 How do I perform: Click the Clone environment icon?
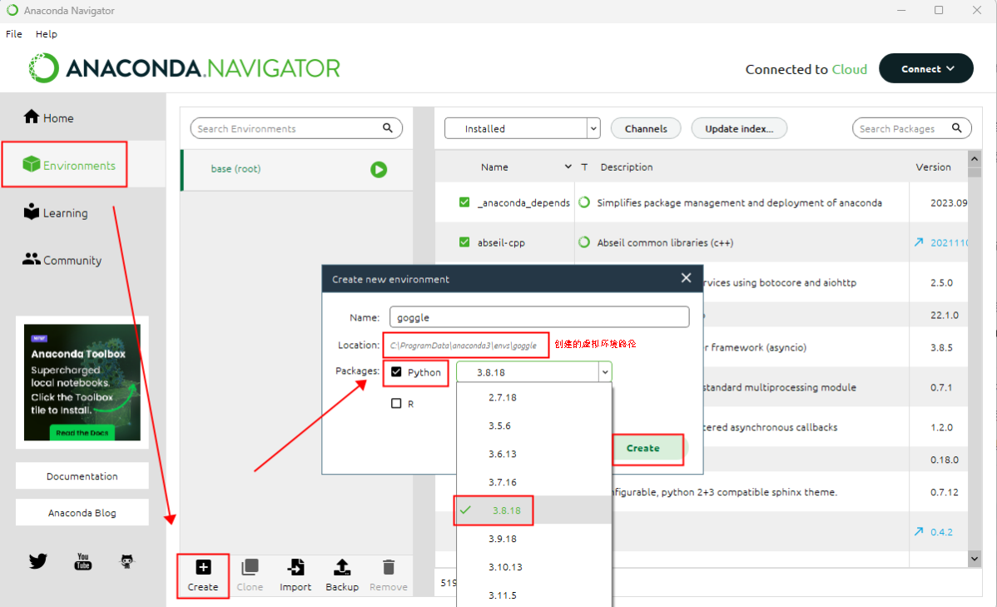[x=250, y=567]
